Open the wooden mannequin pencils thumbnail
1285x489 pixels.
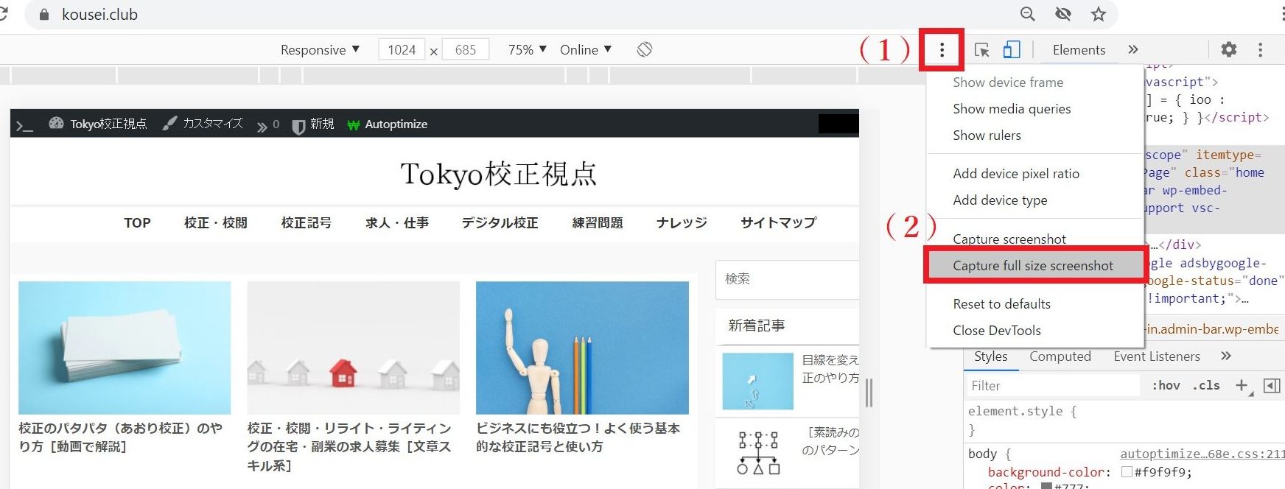[x=582, y=348]
